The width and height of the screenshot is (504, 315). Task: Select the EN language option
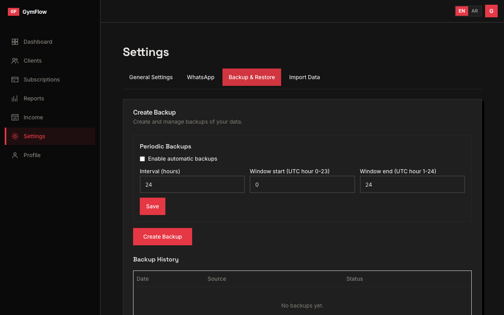[461, 11]
